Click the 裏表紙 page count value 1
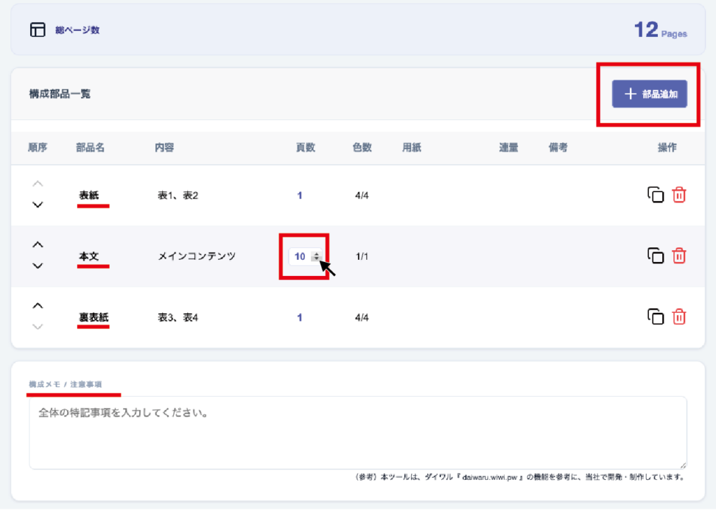Screen dimensions: 716x510 [x=300, y=317]
